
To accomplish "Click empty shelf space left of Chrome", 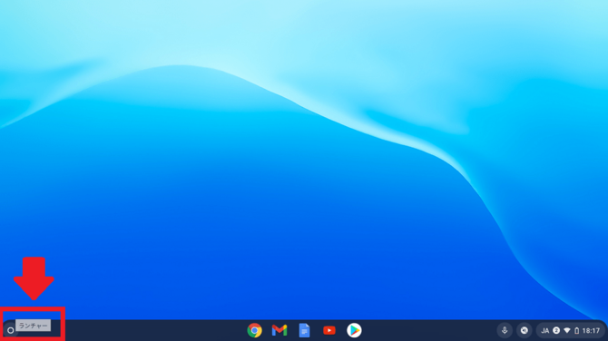I will coord(155,330).
